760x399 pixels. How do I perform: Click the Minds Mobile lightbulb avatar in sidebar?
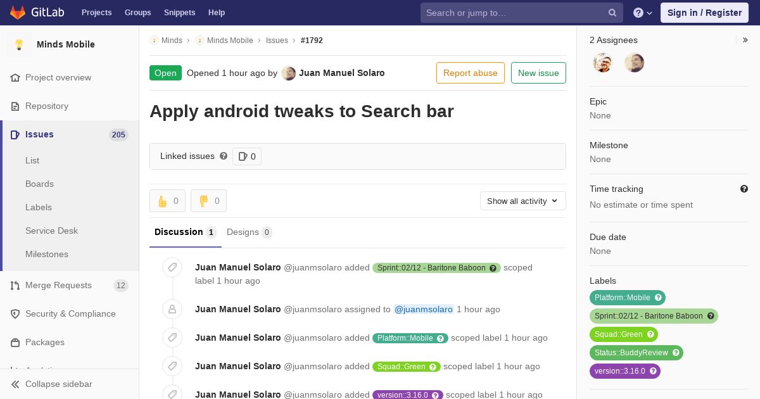19,44
